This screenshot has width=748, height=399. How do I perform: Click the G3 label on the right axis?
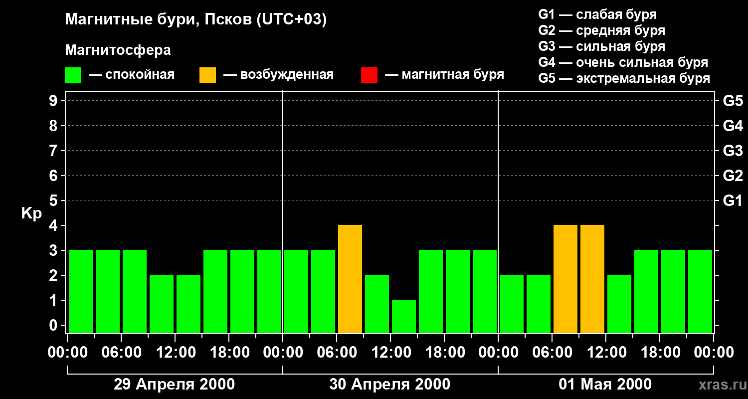(733, 151)
